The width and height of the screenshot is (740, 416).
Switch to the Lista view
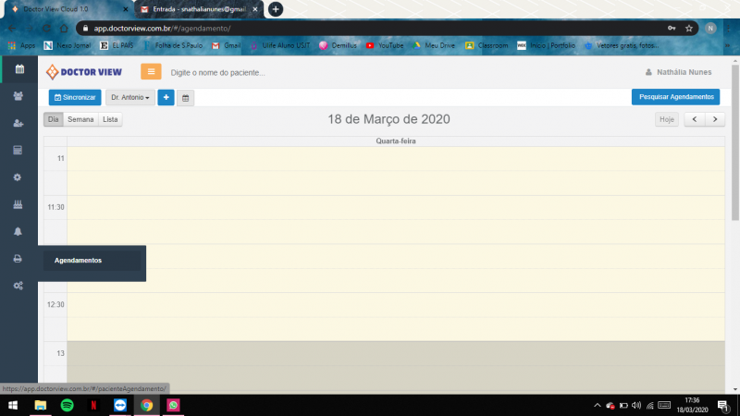[x=110, y=119]
